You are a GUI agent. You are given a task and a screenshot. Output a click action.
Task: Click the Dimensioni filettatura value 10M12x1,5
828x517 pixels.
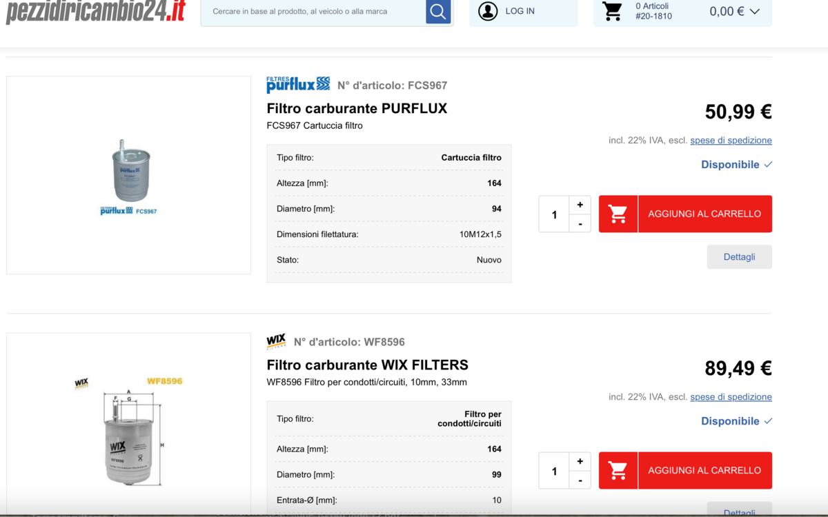480,234
